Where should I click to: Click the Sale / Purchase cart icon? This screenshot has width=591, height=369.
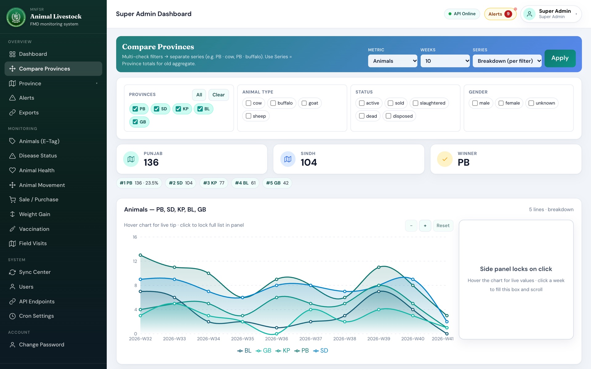12,200
